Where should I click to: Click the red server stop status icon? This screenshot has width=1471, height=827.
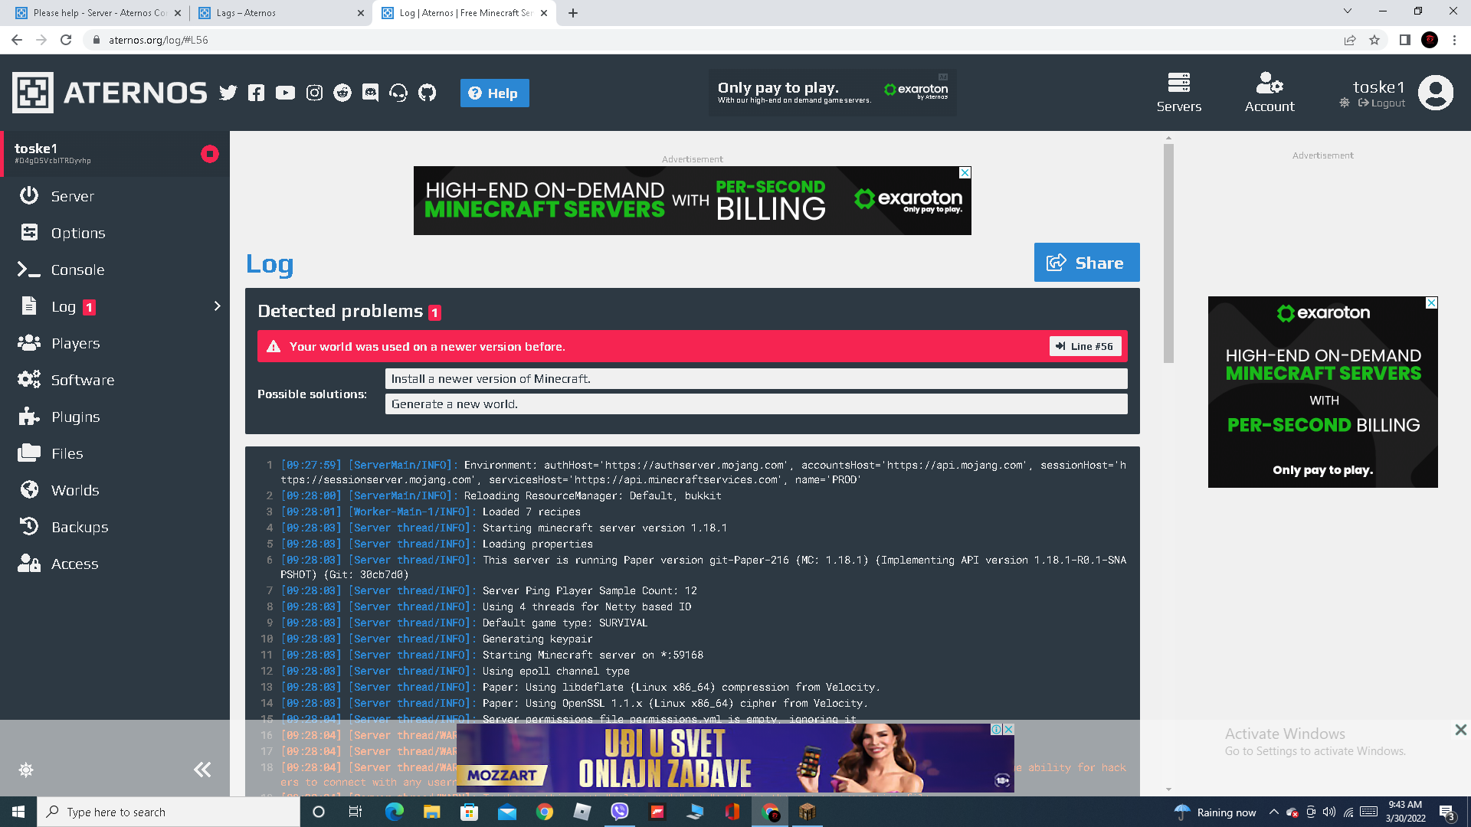pos(209,154)
